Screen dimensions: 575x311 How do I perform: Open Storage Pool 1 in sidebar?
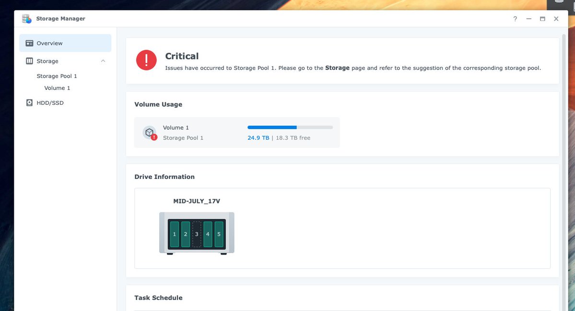[x=57, y=76]
